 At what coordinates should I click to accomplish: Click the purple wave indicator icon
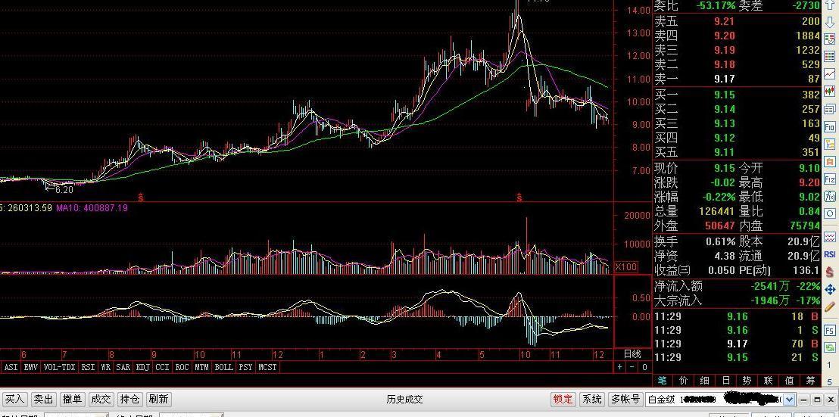830,237
